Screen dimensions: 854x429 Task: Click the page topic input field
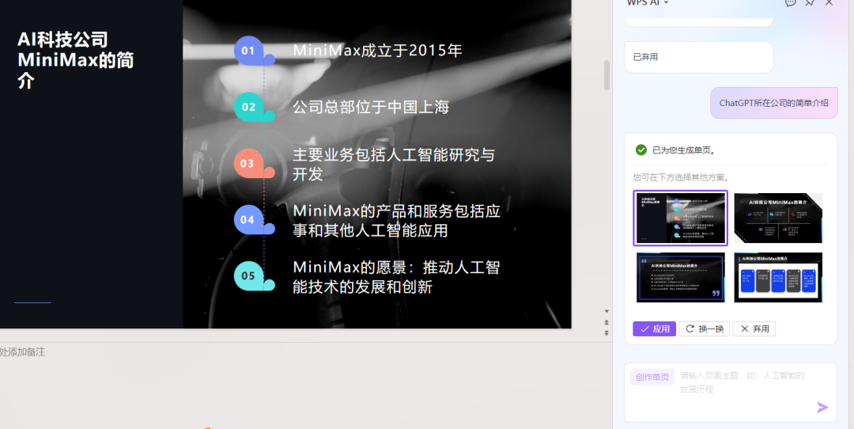(x=743, y=382)
